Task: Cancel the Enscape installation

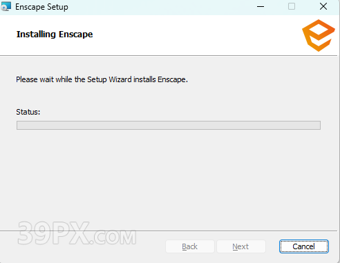Action: click(304, 246)
